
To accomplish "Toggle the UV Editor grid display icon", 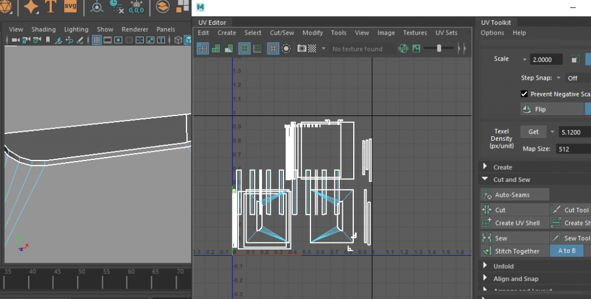I will click(273, 49).
